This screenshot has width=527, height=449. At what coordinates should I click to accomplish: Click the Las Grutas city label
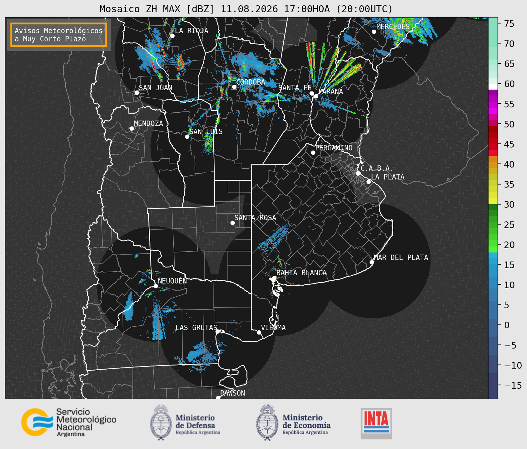196,328
